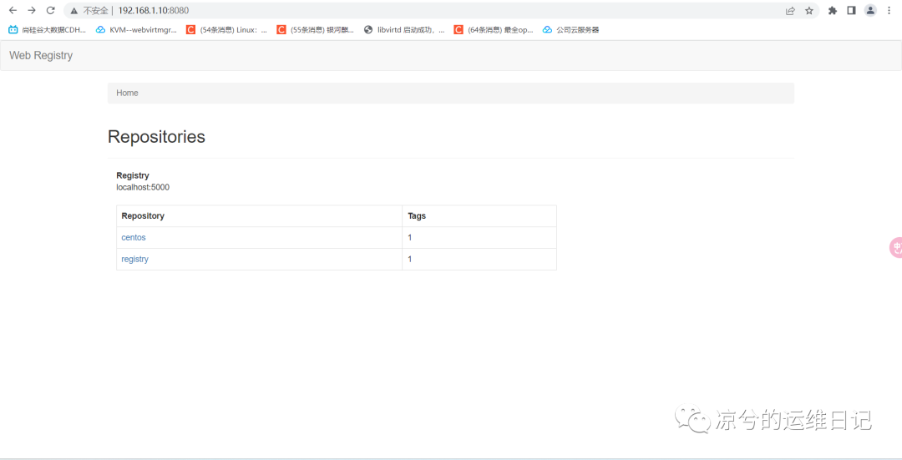Screen dimensions: 902x460
Task: Click the bold Registry label
Action: [132, 175]
